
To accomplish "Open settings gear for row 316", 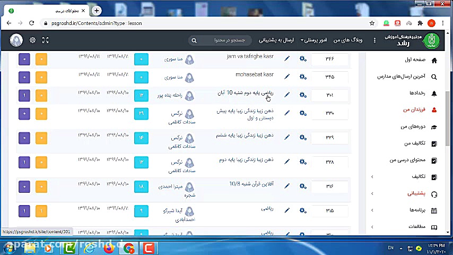I will (303, 186).
